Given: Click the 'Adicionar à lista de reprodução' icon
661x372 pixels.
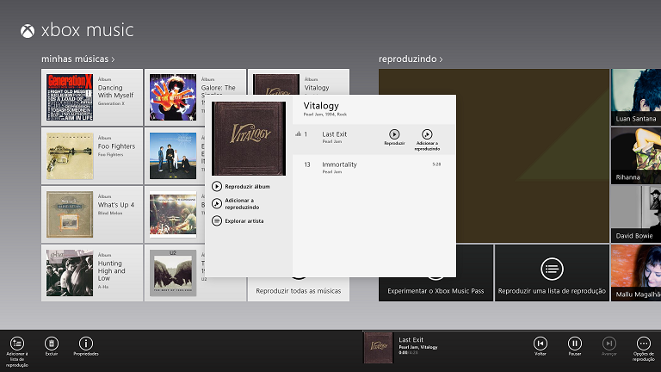Looking at the screenshot, I should tap(17, 344).
